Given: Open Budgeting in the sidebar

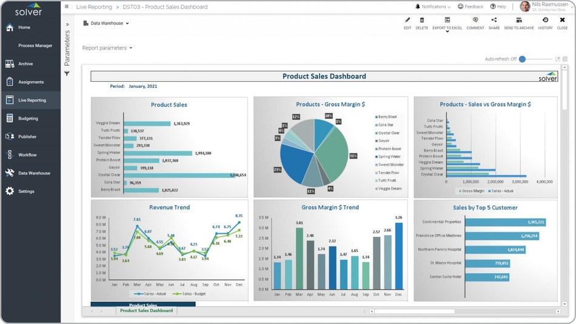Looking at the screenshot, I should [28, 119].
